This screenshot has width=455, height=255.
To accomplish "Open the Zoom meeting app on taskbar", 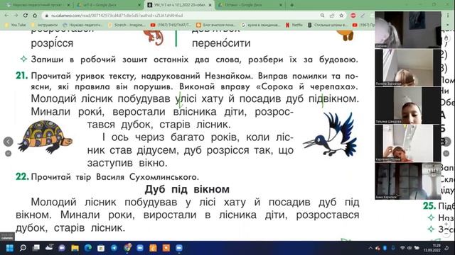I will pyautogui.click(x=179, y=248).
